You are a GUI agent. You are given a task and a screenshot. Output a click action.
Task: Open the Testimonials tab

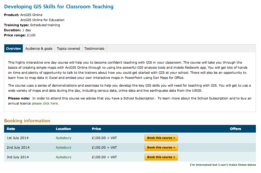[94, 48]
